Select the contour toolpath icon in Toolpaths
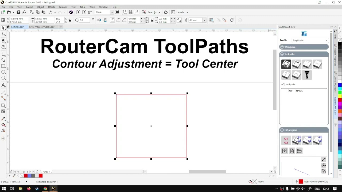Image resolution: width=342 pixels, height=192 pixels. 286,64
